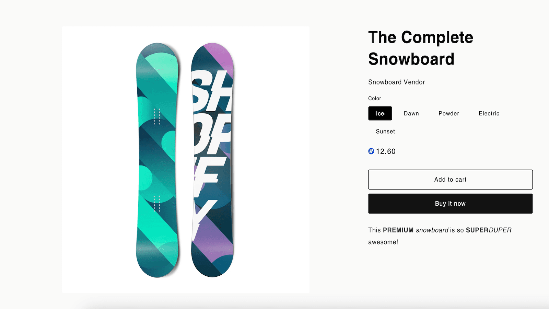Switch to the Electric color variant
Image resolution: width=549 pixels, height=309 pixels.
pyautogui.click(x=489, y=113)
